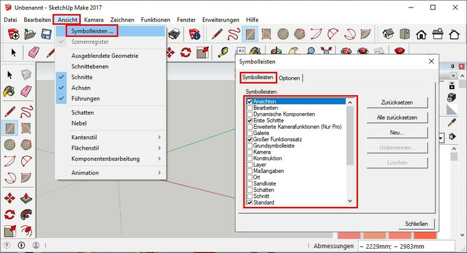Viewport: 467px width, 253px height.
Task: Save the model using the floppy disk icon
Action: [x=46, y=34]
